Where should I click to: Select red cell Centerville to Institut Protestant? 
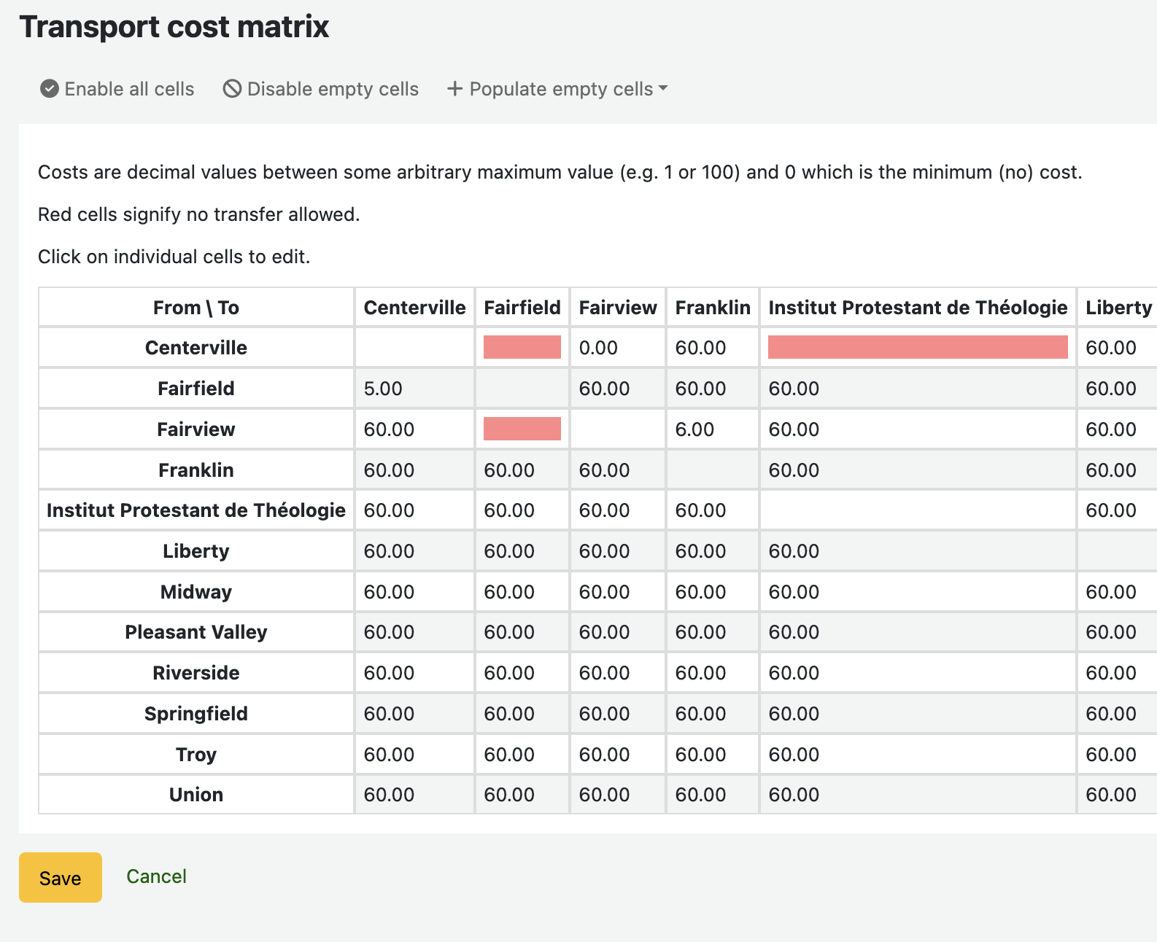coord(917,347)
